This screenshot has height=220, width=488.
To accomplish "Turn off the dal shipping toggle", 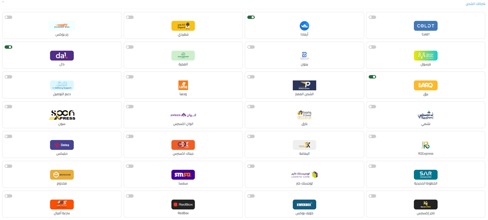I will tap(8, 47).
